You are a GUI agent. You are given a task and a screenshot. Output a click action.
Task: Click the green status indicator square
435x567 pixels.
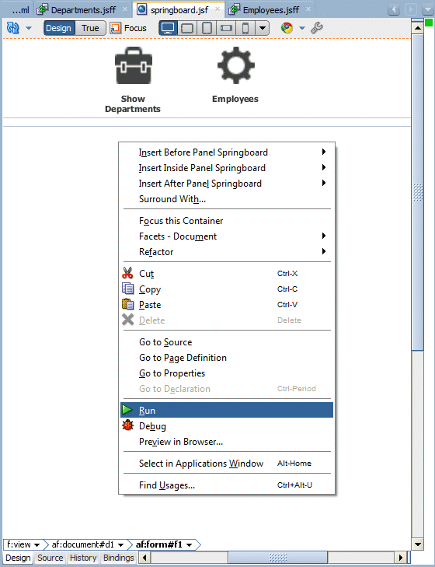click(429, 23)
